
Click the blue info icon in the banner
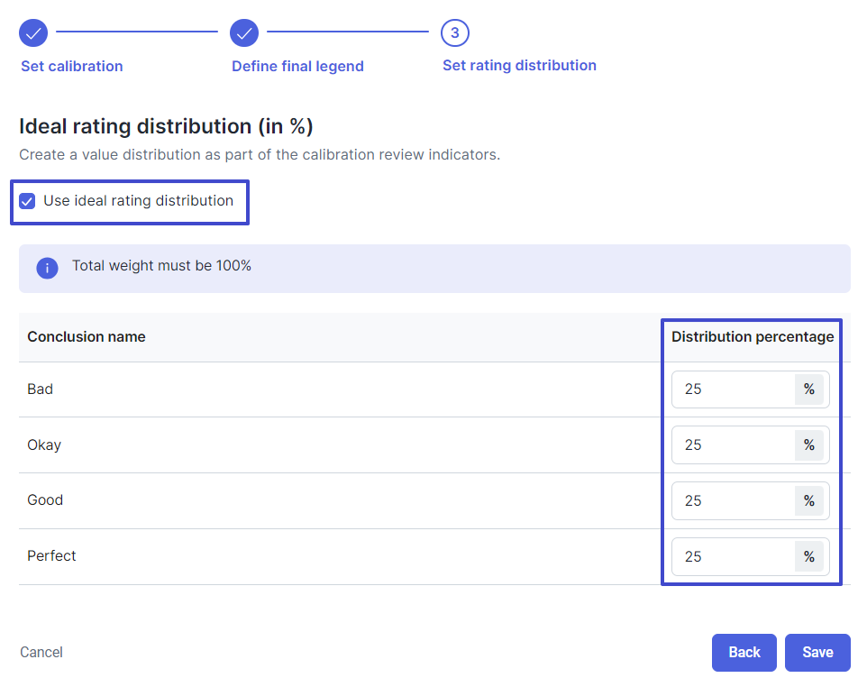[x=47, y=269]
